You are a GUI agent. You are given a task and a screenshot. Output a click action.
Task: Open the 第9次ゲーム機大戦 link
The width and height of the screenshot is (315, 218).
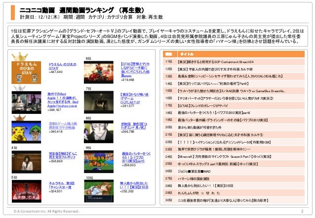coord(63,125)
